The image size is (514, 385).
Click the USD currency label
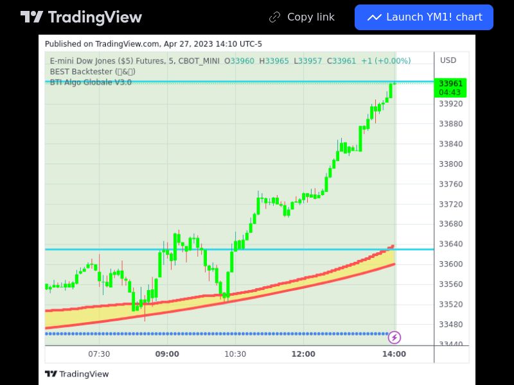(x=448, y=60)
